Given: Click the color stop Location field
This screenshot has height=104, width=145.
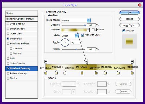Looking at the screenshot, I should click(102, 92).
